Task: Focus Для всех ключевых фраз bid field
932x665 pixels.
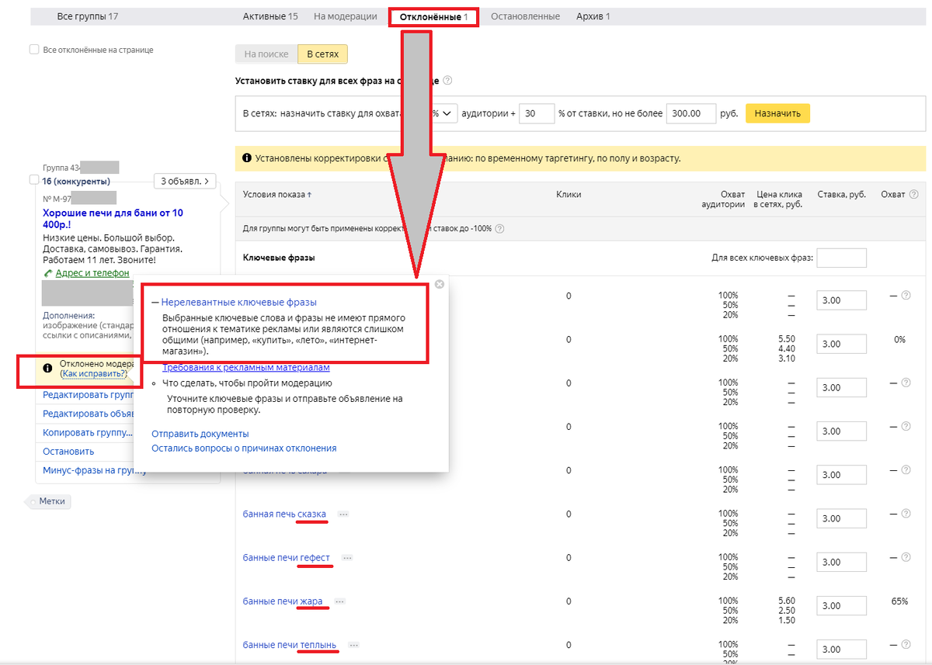Action: point(841,258)
